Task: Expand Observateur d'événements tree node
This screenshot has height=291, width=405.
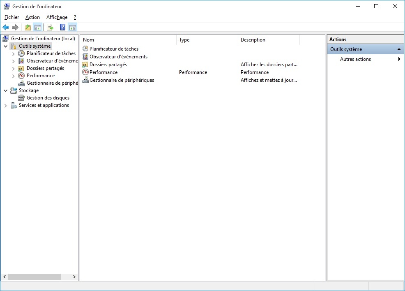Action: point(14,61)
